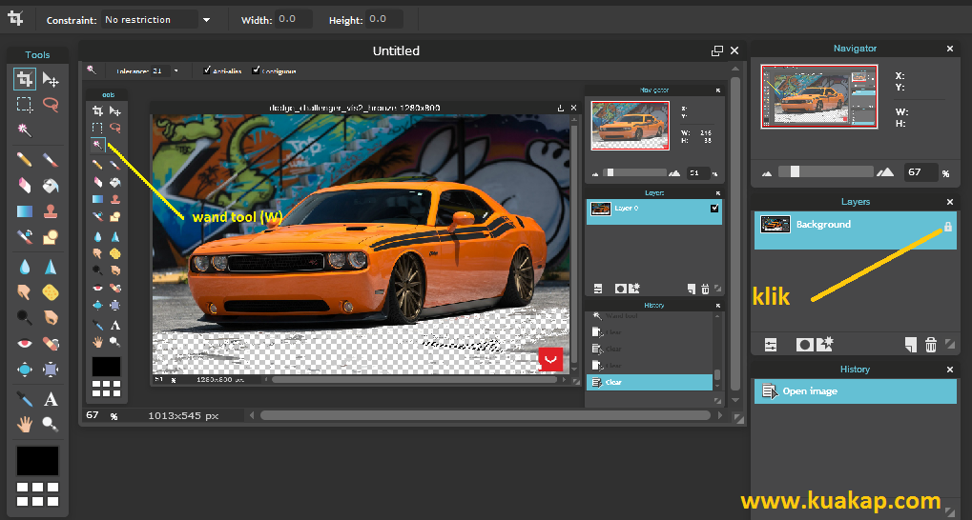Pick the Bloat tool
The height and width of the screenshot is (520, 972).
pyautogui.click(x=24, y=370)
